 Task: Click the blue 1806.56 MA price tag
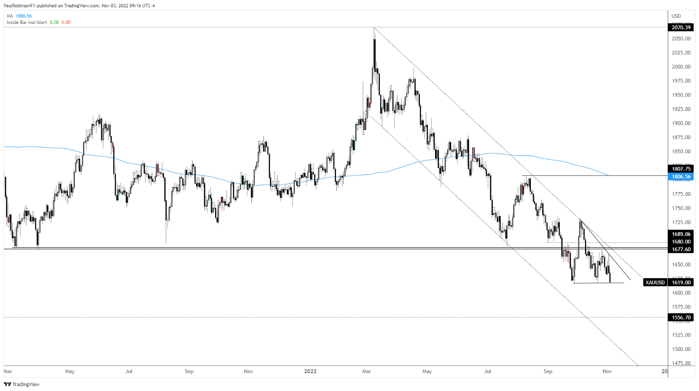681,175
